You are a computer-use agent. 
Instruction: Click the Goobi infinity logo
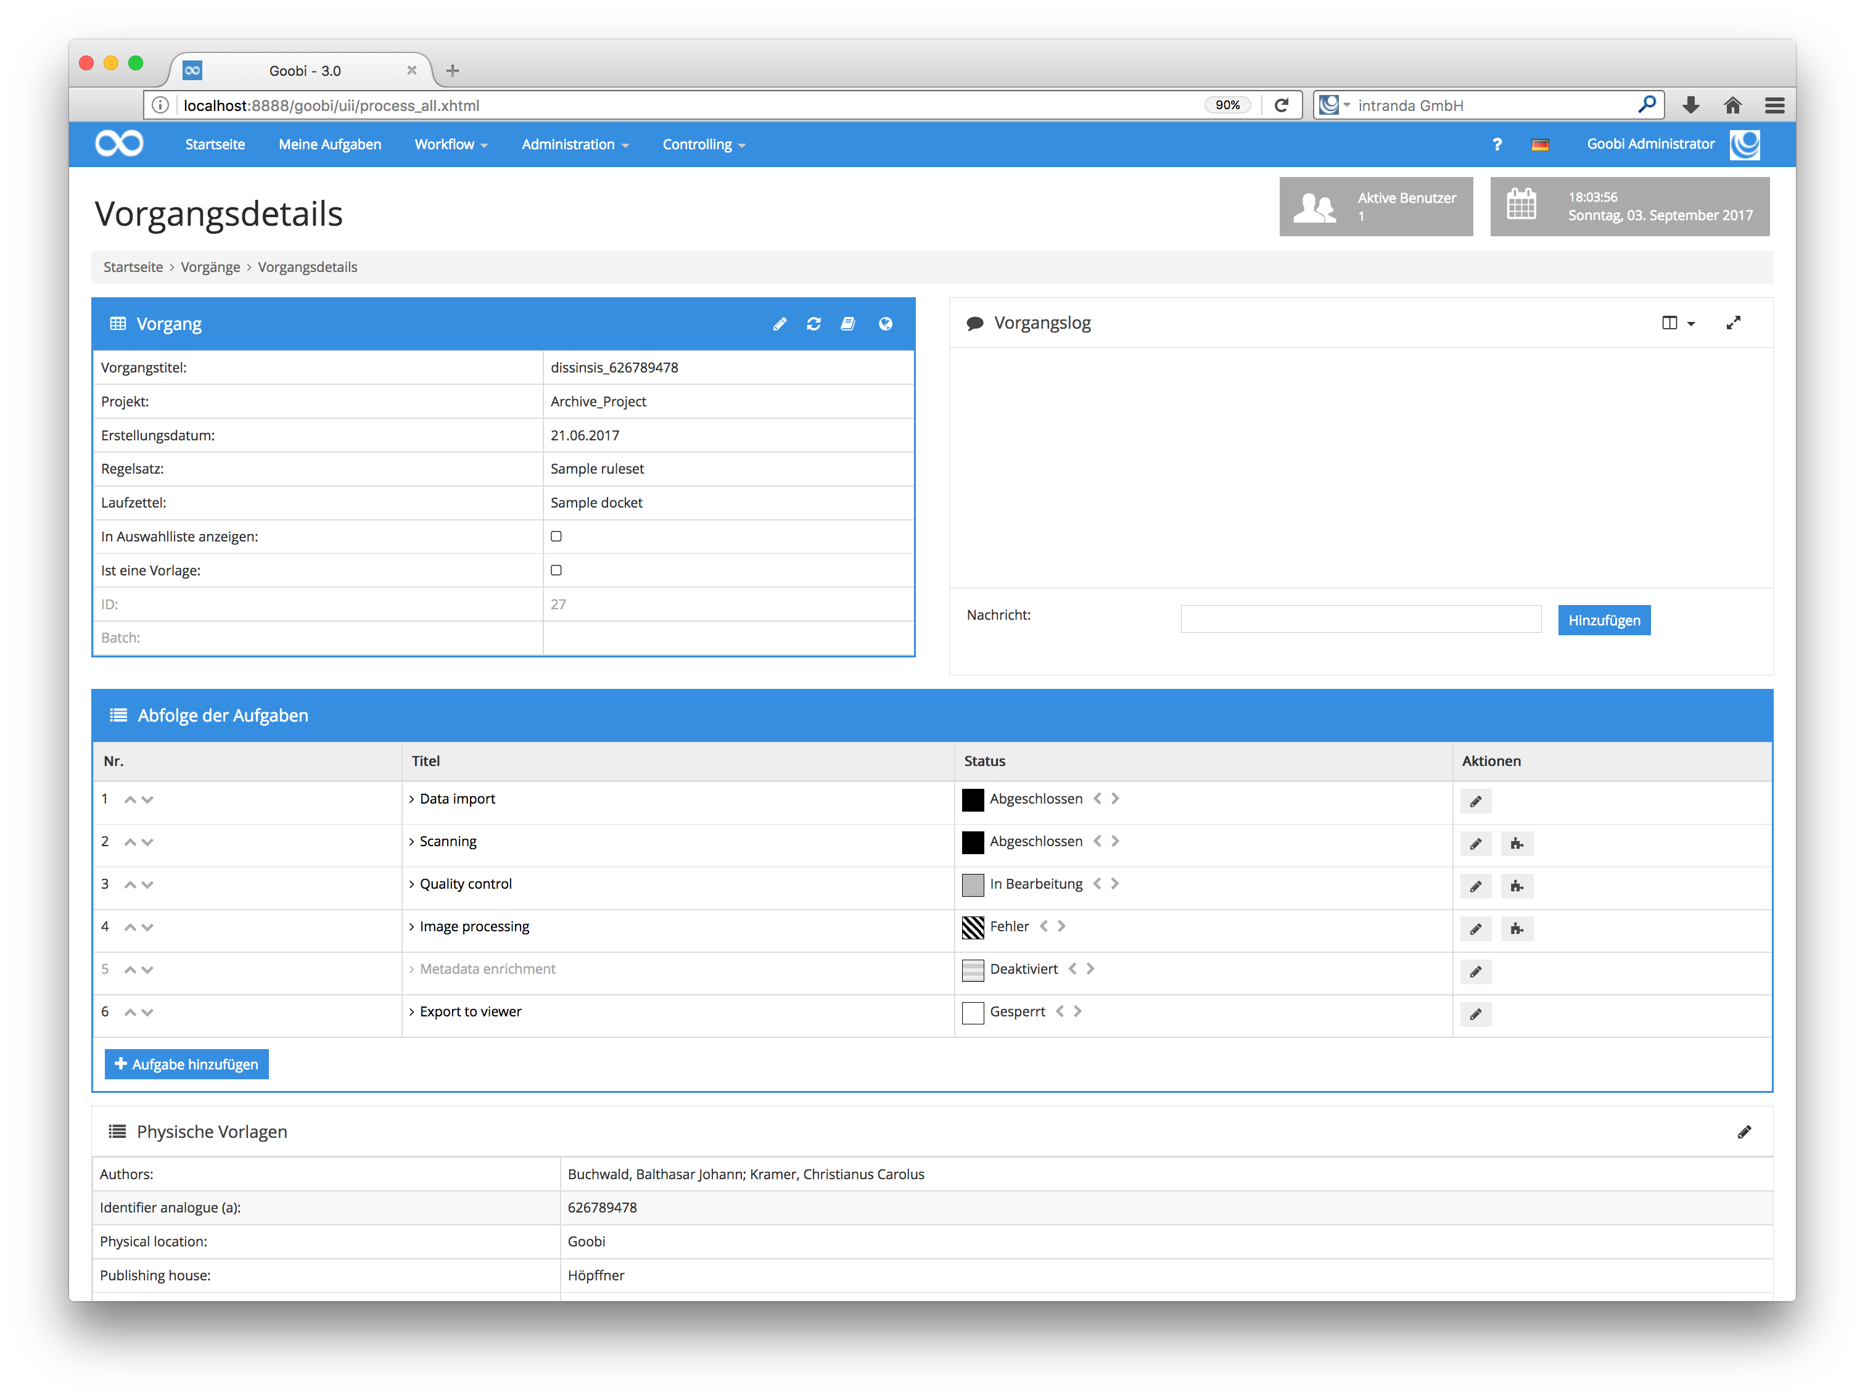tap(119, 143)
